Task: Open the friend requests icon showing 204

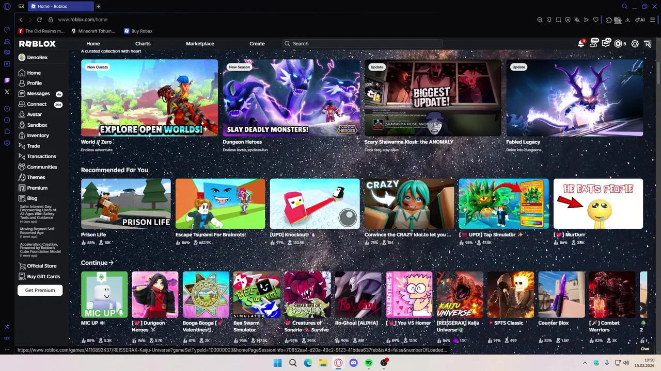Action: 593,44
